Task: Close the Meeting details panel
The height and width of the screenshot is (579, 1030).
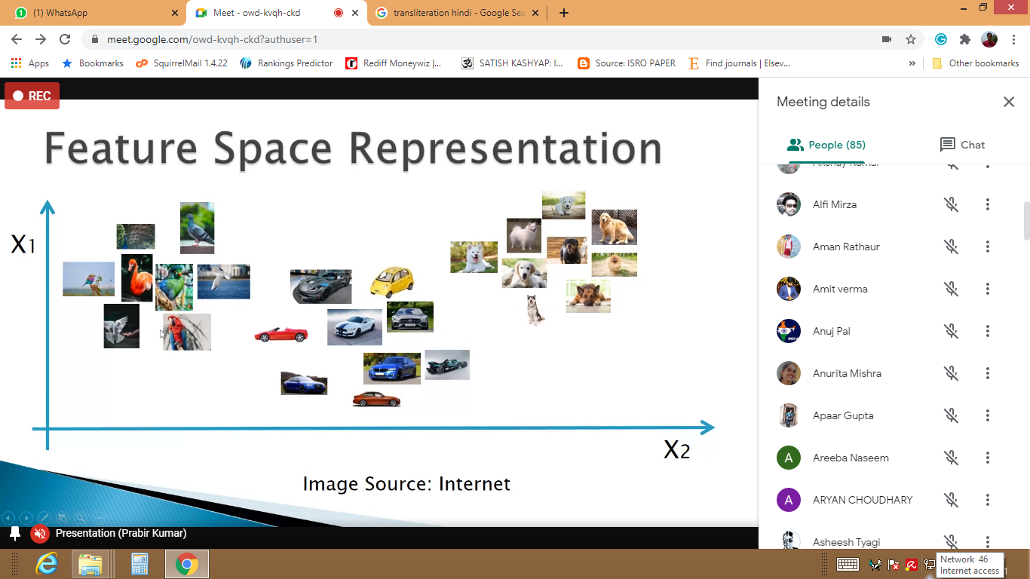Action: 1009,102
